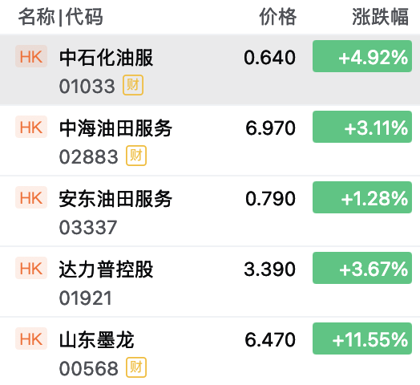Open the 山东墨龙 stock name
The height and width of the screenshot is (385, 420).
tap(97, 339)
